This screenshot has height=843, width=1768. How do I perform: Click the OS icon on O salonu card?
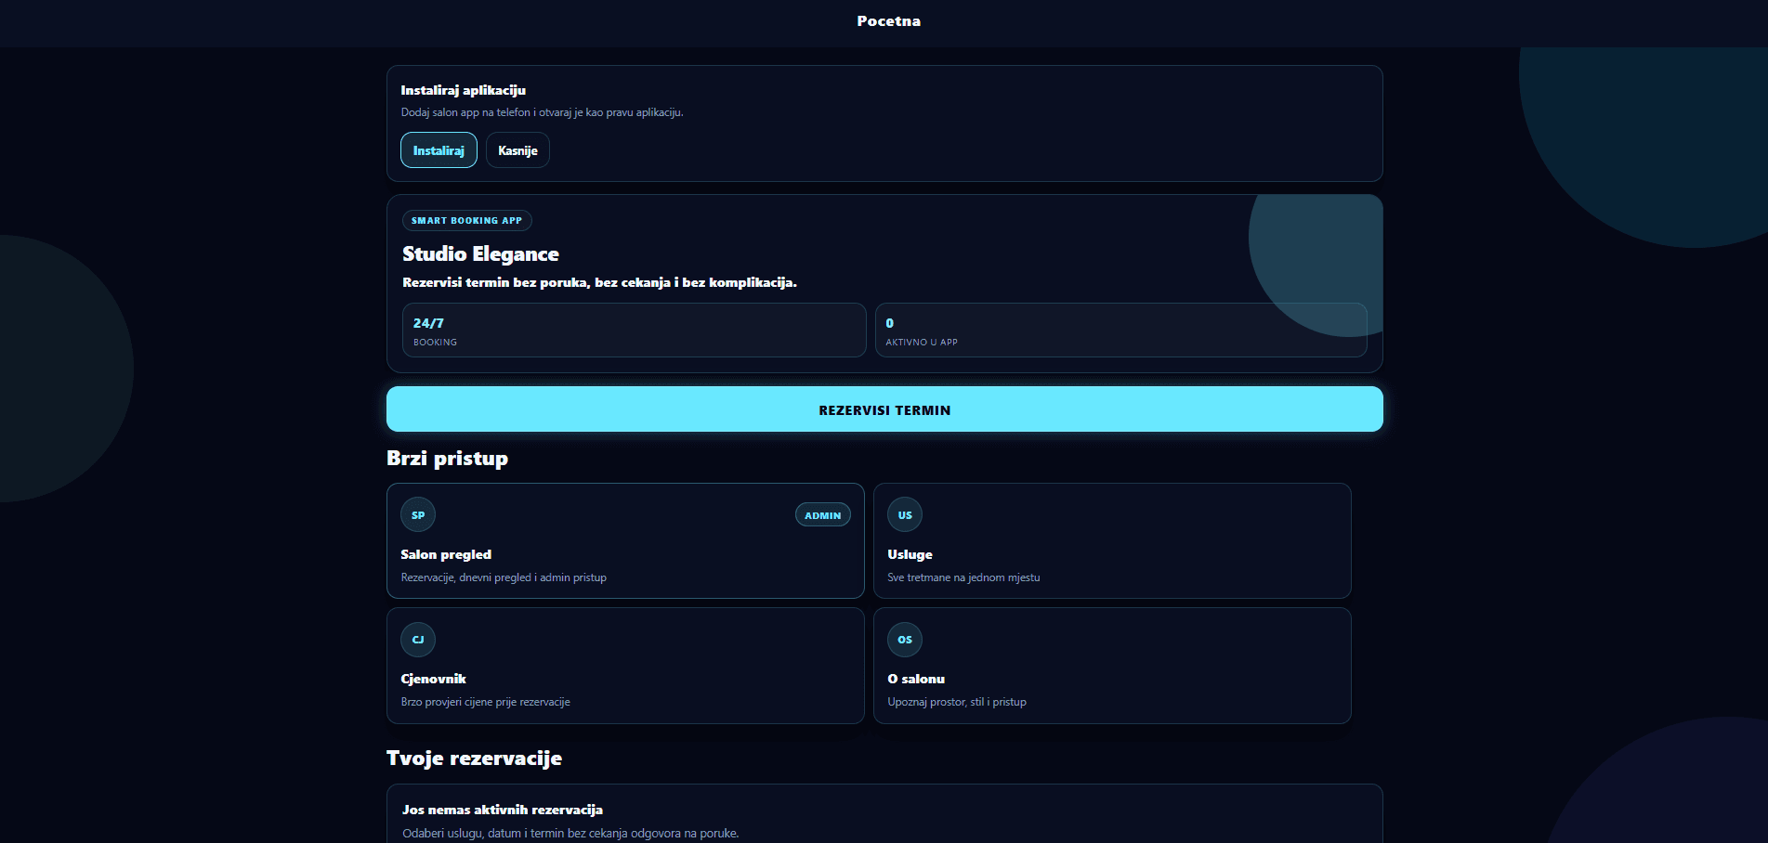[905, 639]
